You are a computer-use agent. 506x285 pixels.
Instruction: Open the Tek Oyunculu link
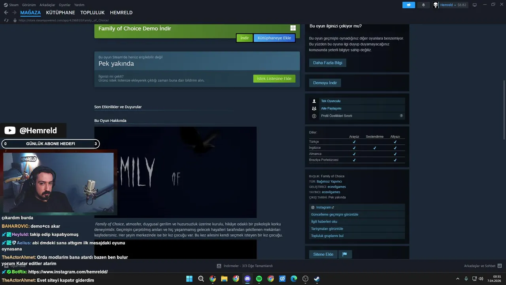tap(330, 101)
